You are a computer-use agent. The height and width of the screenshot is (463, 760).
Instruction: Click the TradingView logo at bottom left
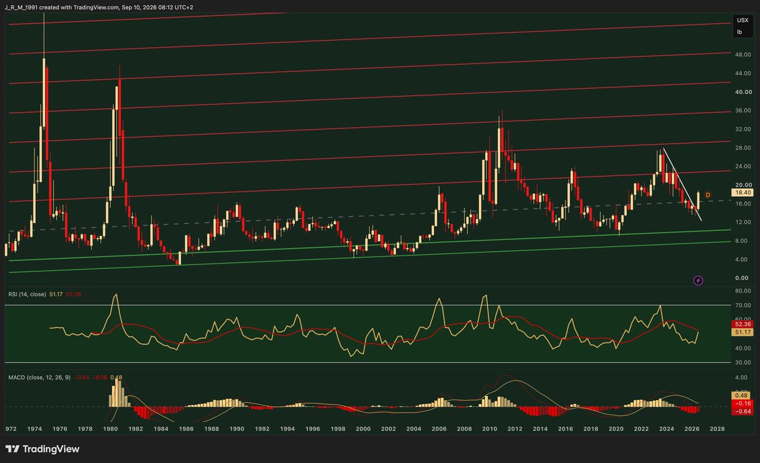(43, 449)
